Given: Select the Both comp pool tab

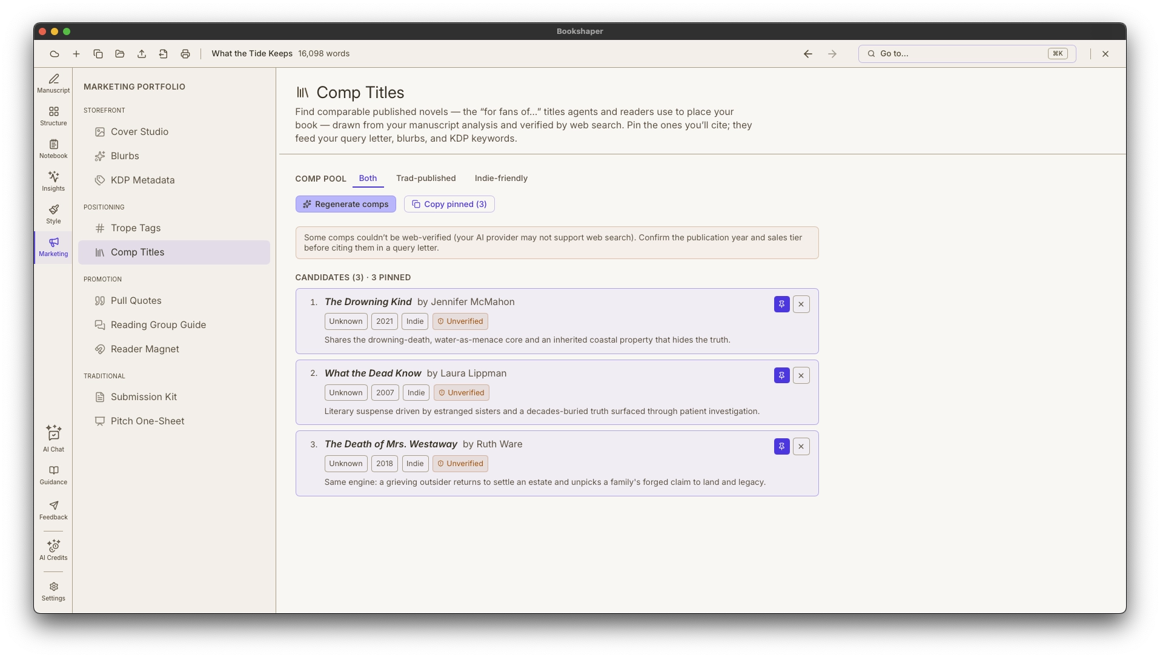Looking at the screenshot, I should point(368,178).
